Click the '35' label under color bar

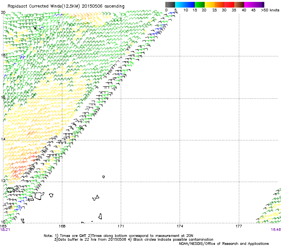tap(234, 10)
